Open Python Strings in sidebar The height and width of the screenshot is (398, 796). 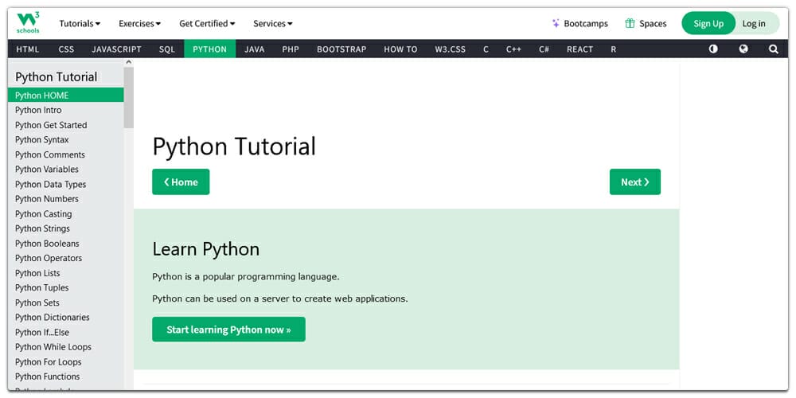point(65,228)
